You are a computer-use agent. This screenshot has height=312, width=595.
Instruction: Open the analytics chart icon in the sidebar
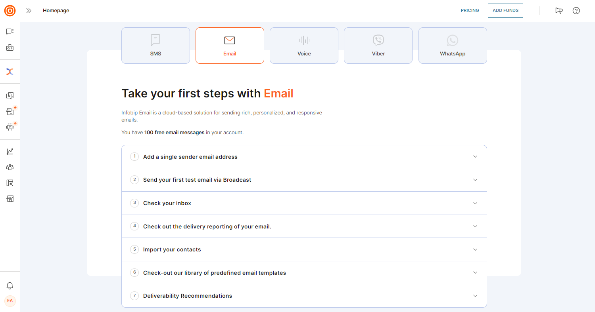coord(10,151)
